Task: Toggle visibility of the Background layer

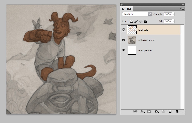Action: (x=124, y=50)
